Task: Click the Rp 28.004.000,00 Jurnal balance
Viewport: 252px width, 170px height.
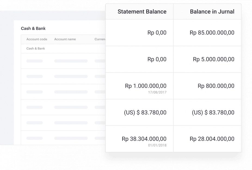Action: (x=212, y=139)
